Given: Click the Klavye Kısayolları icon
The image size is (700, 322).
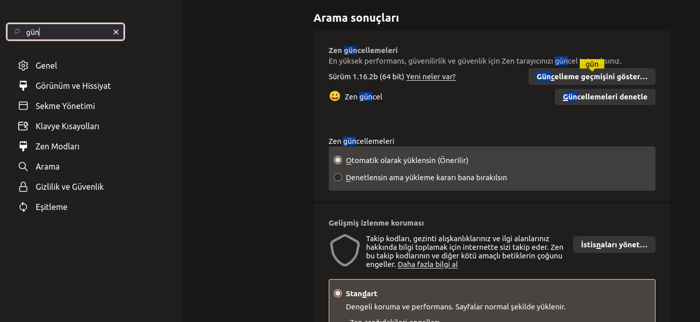Looking at the screenshot, I should pos(23,126).
